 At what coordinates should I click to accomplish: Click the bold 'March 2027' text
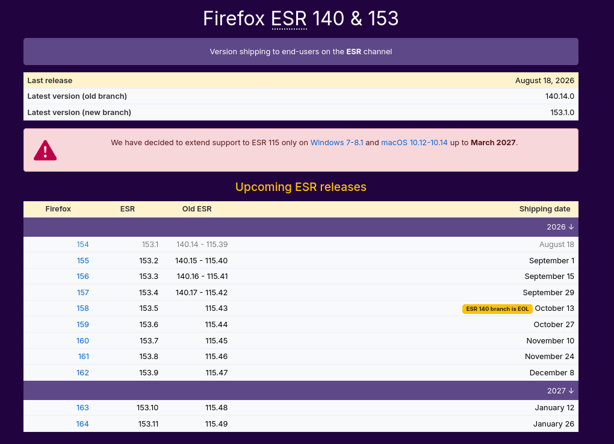[493, 143]
